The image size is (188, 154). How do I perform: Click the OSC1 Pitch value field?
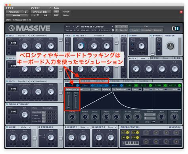(x=13, y=43)
